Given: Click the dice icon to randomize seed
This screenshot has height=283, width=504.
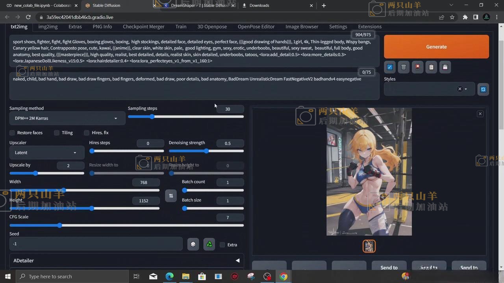Looking at the screenshot, I should tap(193, 244).
